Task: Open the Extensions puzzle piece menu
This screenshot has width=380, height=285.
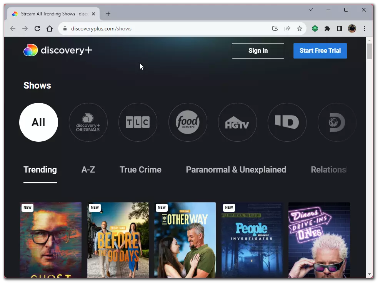Action: click(327, 28)
